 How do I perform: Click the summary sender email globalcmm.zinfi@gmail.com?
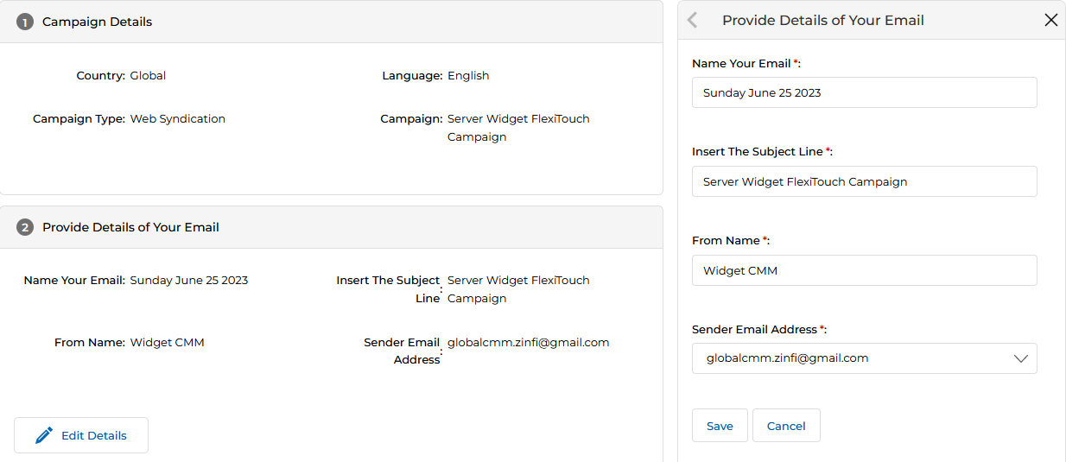click(529, 342)
